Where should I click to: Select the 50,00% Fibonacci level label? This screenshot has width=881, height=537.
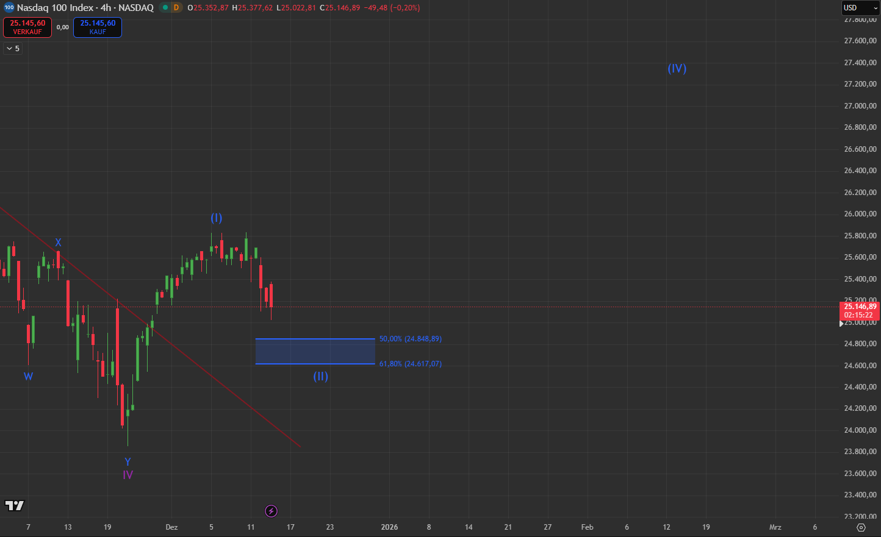click(410, 339)
